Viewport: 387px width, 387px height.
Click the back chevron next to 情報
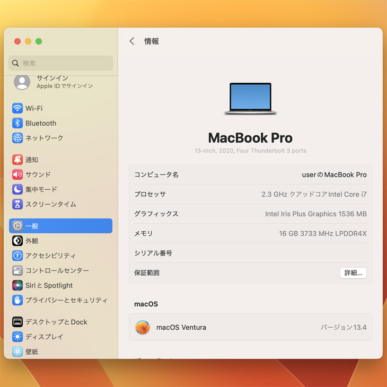[132, 41]
